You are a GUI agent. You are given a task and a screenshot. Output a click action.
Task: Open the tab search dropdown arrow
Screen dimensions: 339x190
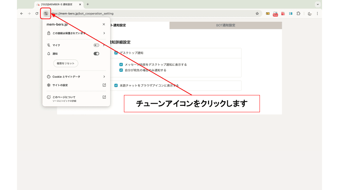(317, 4)
